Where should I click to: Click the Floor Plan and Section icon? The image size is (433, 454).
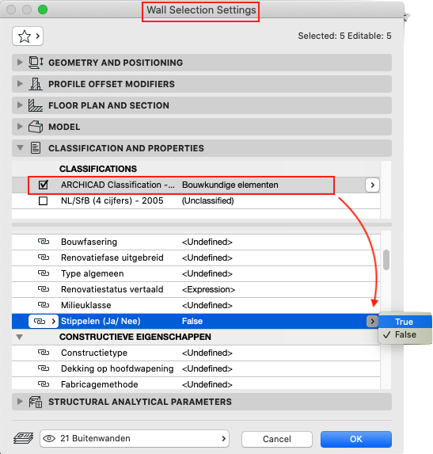tap(36, 105)
